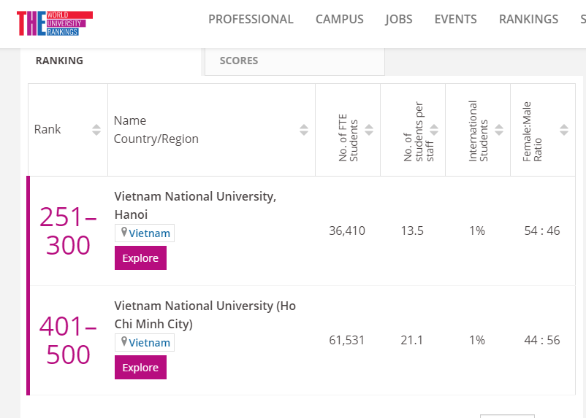This screenshot has width=586, height=418.
Task: Select the 61,531 students value
Action: click(347, 341)
